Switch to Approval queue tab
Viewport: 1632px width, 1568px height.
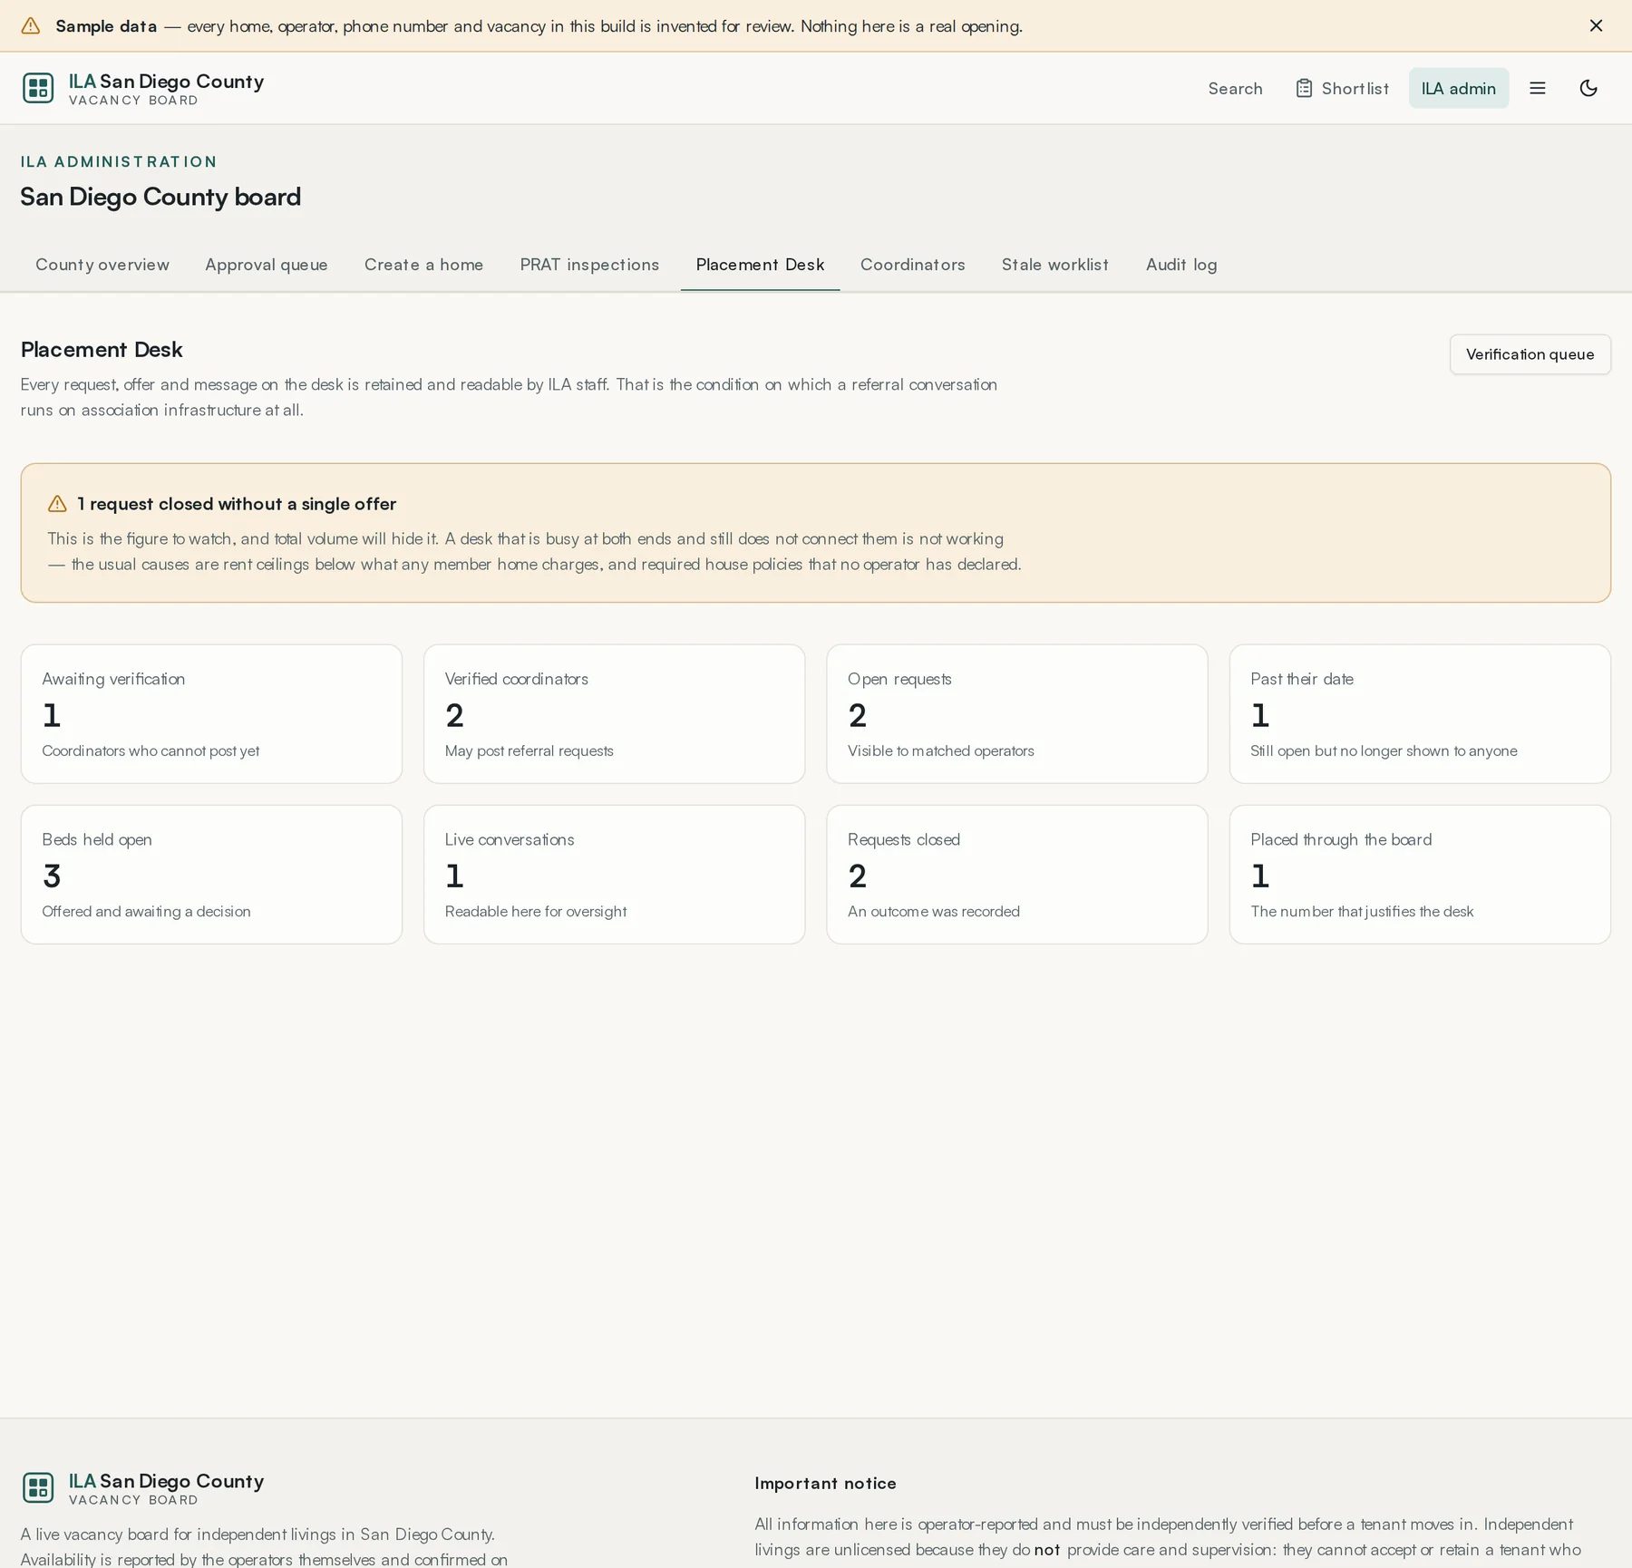pyautogui.click(x=267, y=265)
